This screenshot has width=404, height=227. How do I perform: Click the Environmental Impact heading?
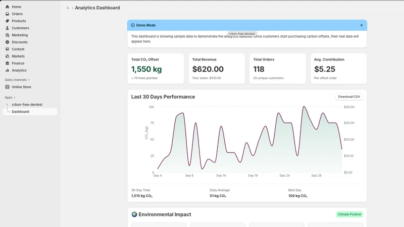(165, 214)
